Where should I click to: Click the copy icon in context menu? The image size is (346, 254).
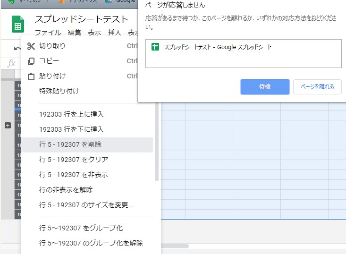[31, 61]
